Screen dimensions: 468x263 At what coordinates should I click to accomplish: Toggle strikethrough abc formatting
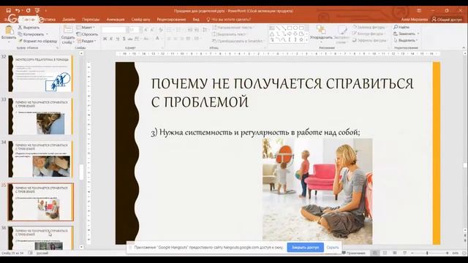tap(130, 39)
